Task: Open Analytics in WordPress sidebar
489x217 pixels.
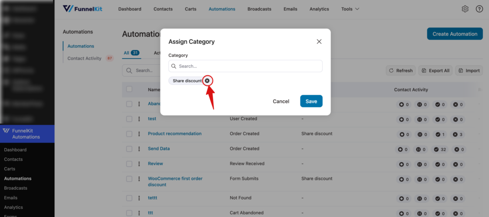Action: point(13,207)
